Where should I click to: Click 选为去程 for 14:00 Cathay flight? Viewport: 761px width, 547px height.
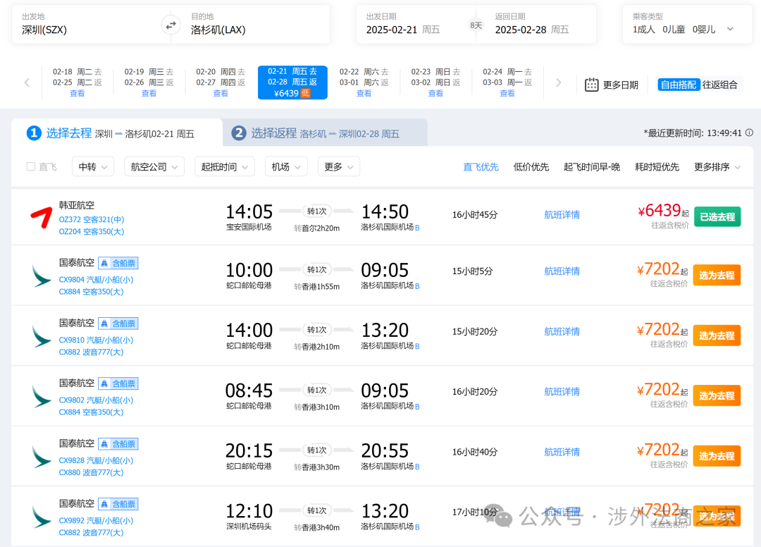pyautogui.click(x=717, y=336)
